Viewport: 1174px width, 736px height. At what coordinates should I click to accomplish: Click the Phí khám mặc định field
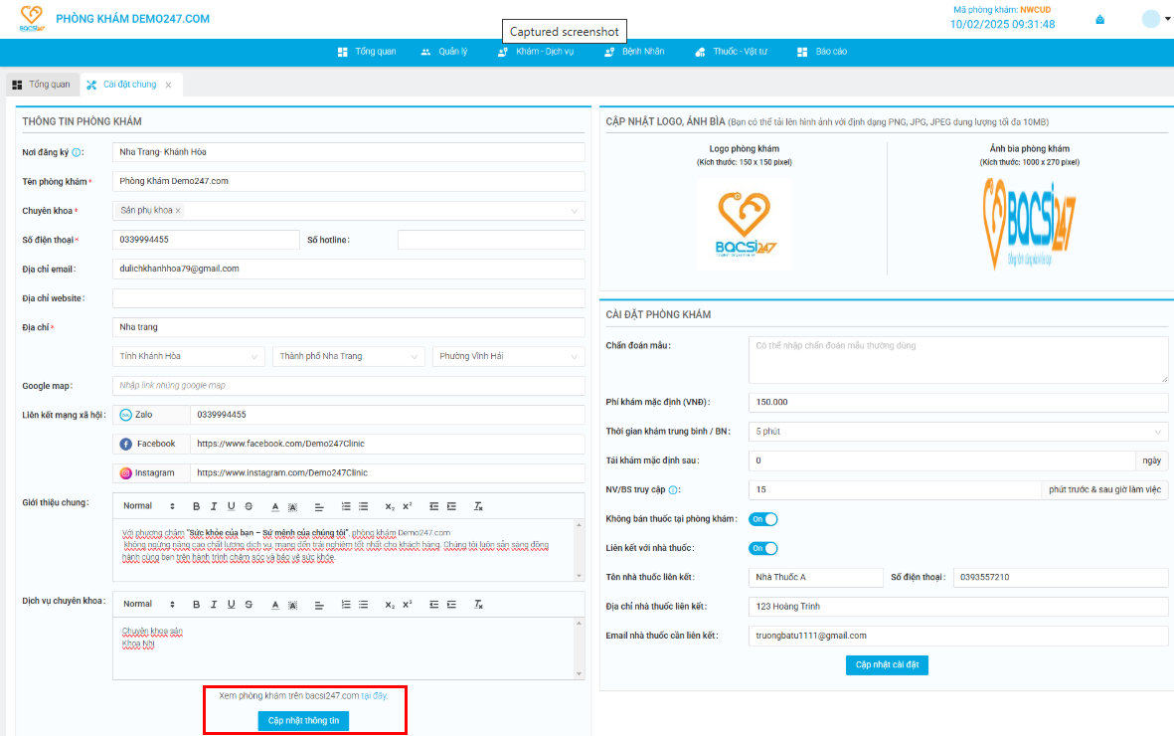tap(958, 403)
